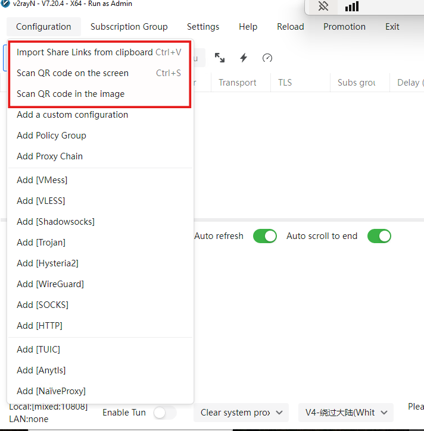Click the unpin icon at top

[323, 7]
